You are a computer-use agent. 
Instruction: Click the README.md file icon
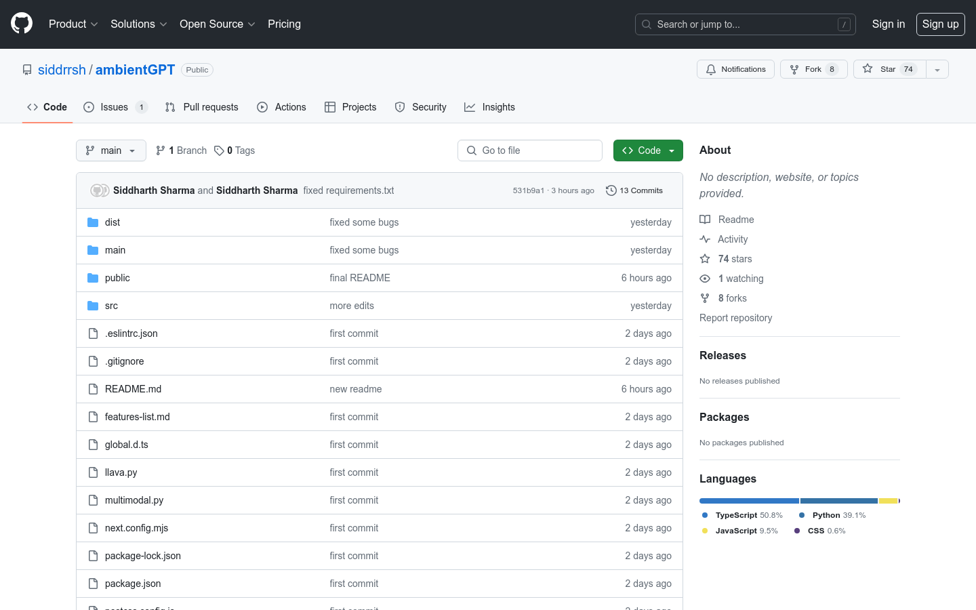tap(93, 389)
